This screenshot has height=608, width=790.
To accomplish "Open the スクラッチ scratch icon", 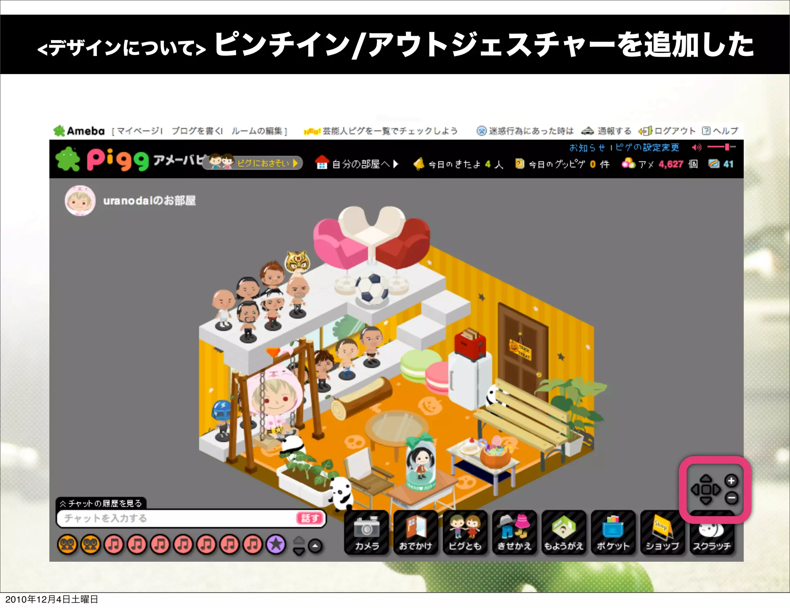I will [x=712, y=536].
